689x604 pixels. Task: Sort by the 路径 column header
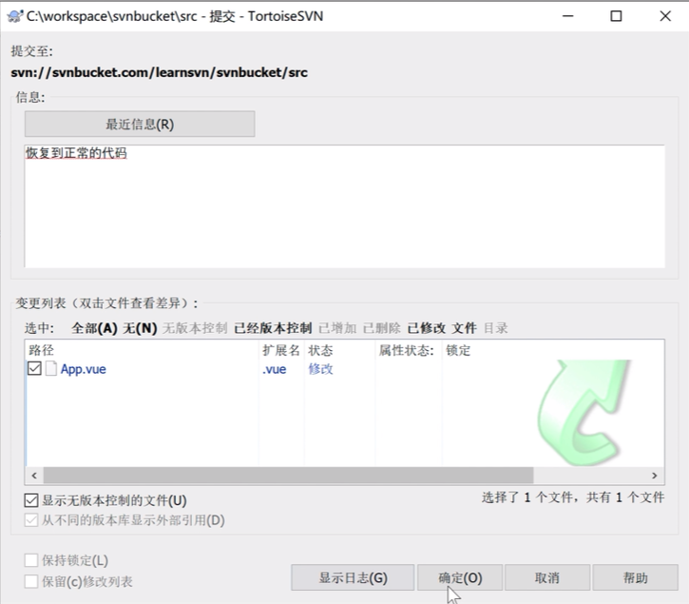[142, 351]
